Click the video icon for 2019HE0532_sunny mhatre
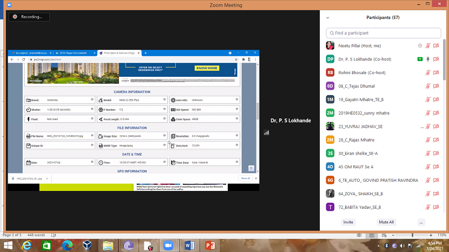449x252 pixels. [x=436, y=113]
